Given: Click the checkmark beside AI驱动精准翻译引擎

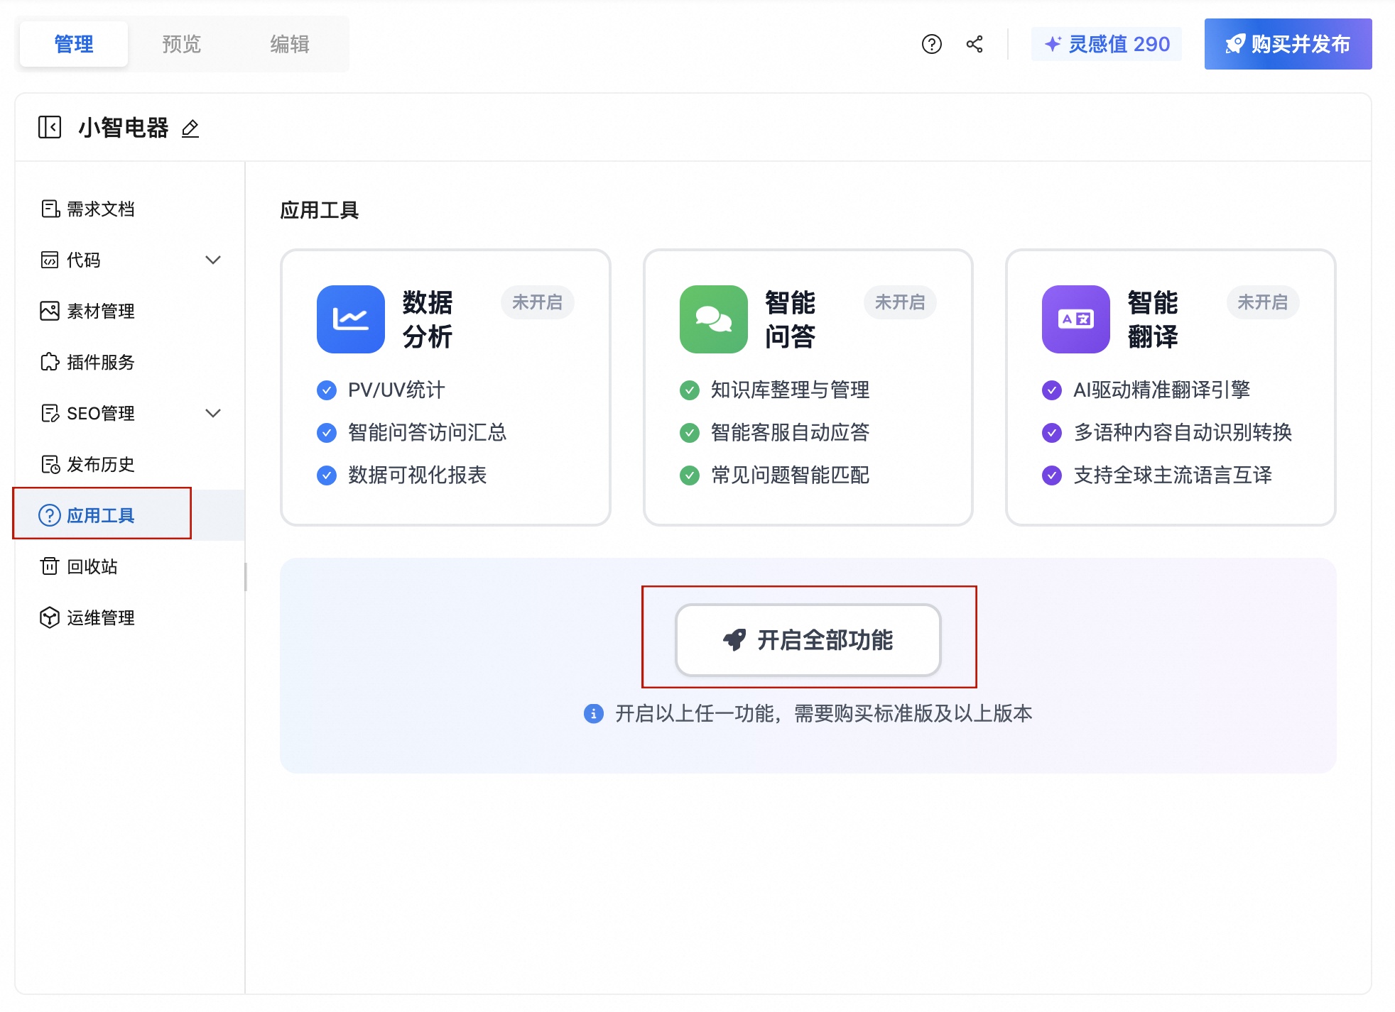Looking at the screenshot, I should (x=1052, y=390).
